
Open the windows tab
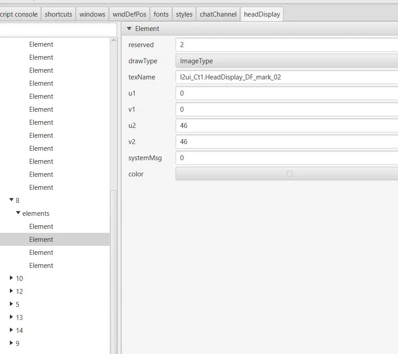pyautogui.click(x=93, y=14)
